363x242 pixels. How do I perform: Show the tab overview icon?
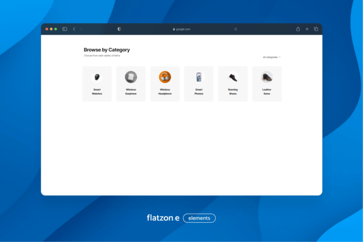click(x=316, y=29)
